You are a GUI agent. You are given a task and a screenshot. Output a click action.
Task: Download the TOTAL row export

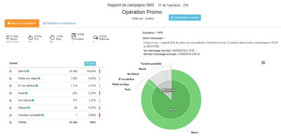[x=11, y=122]
